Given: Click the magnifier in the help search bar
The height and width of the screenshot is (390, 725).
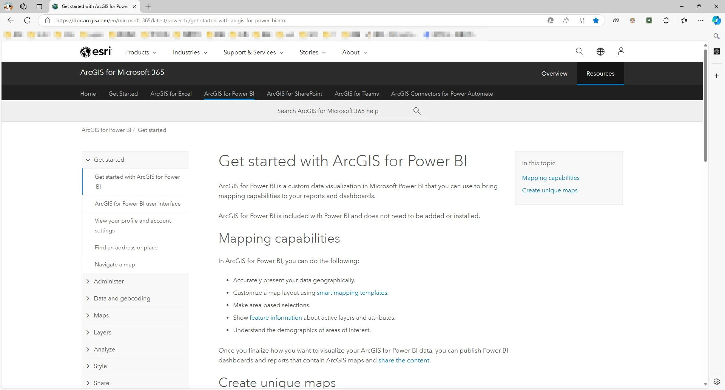Looking at the screenshot, I should [416, 111].
